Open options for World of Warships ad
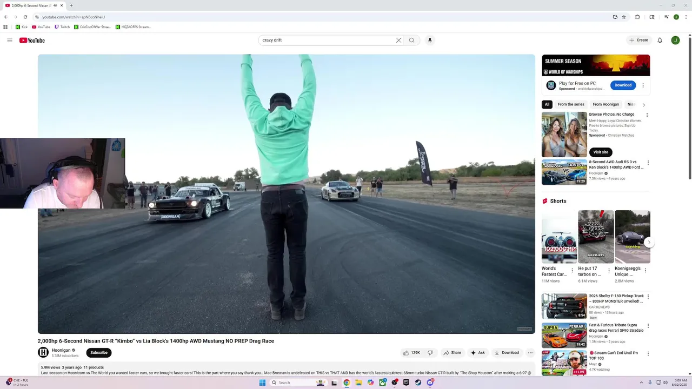The height and width of the screenshot is (389, 692). click(x=643, y=85)
